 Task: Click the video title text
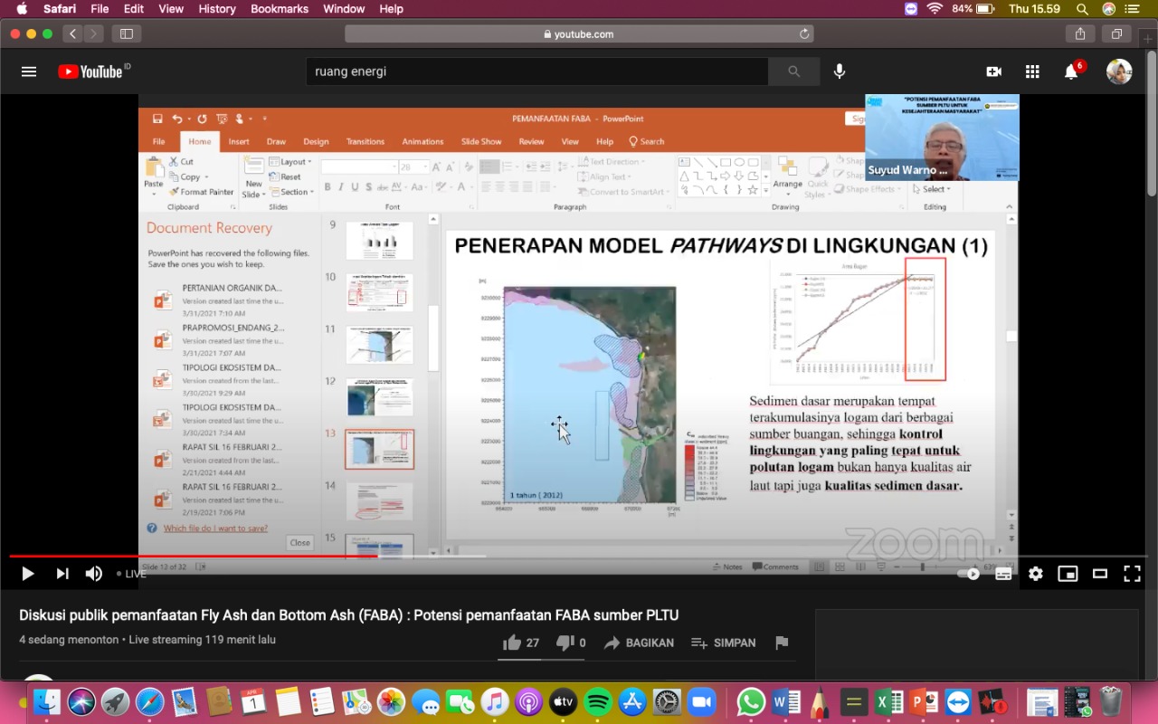point(349,615)
